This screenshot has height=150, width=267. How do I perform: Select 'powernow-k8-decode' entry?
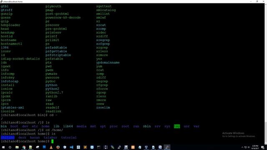pyautogui.click(x=63, y=17)
